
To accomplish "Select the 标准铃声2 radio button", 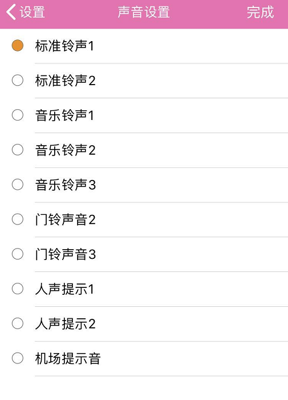I will pyautogui.click(x=18, y=81).
